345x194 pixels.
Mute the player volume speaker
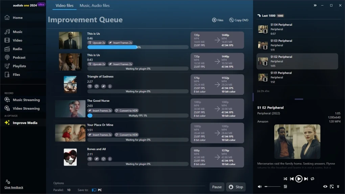coord(260,187)
